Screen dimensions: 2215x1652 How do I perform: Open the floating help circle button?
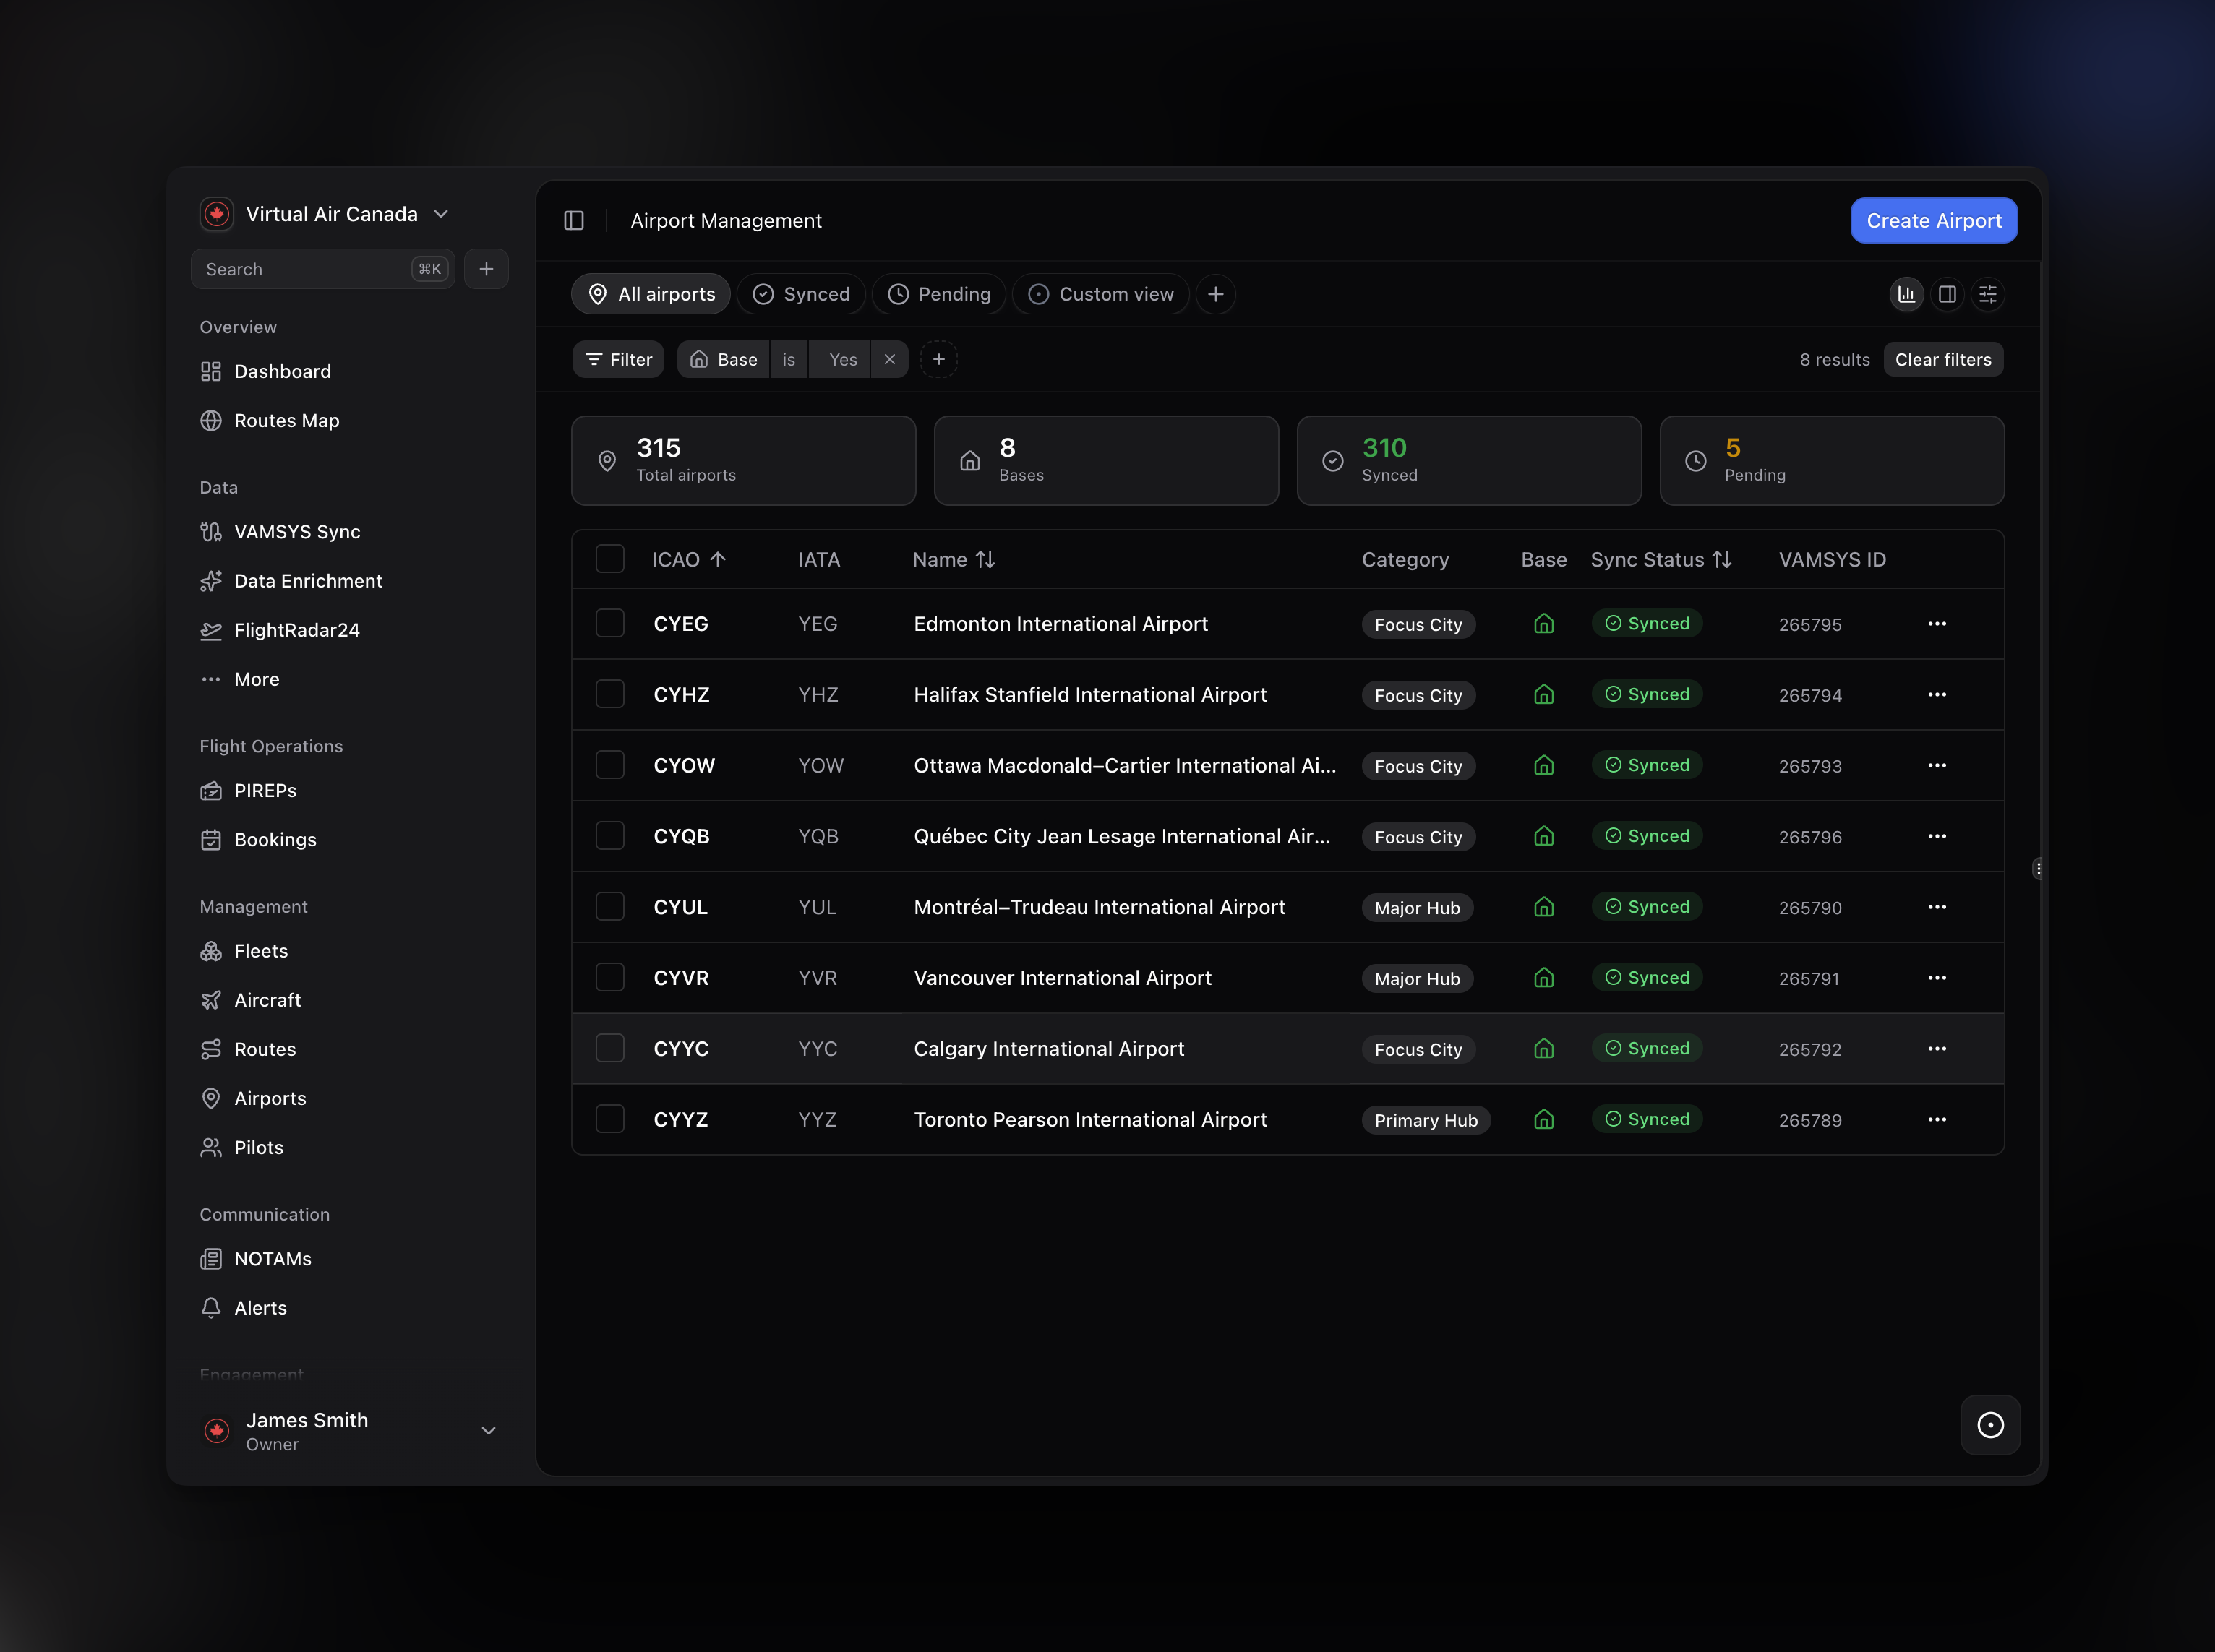point(1990,1425)
